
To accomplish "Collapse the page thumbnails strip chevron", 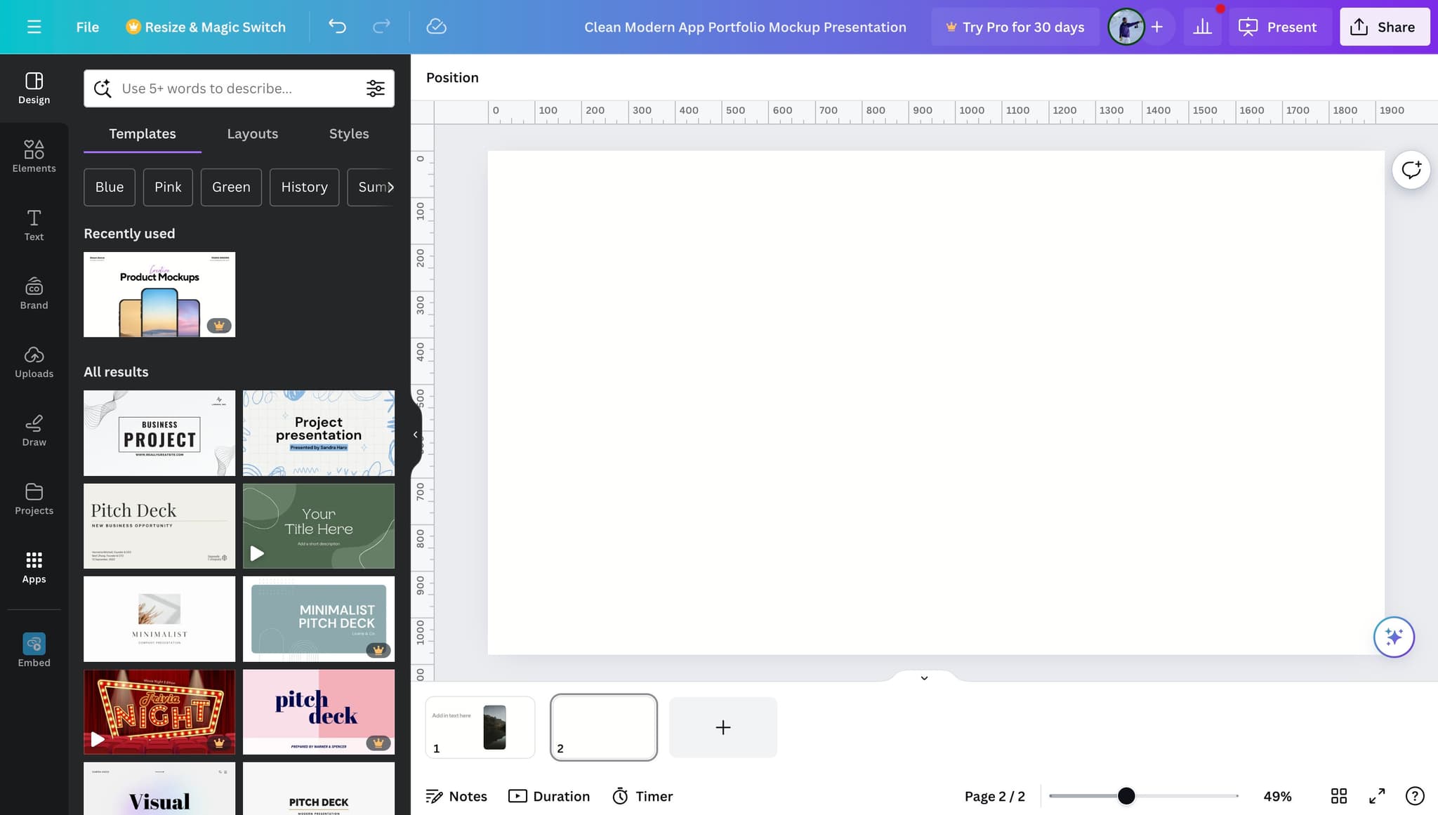I will tap(924, 677).
